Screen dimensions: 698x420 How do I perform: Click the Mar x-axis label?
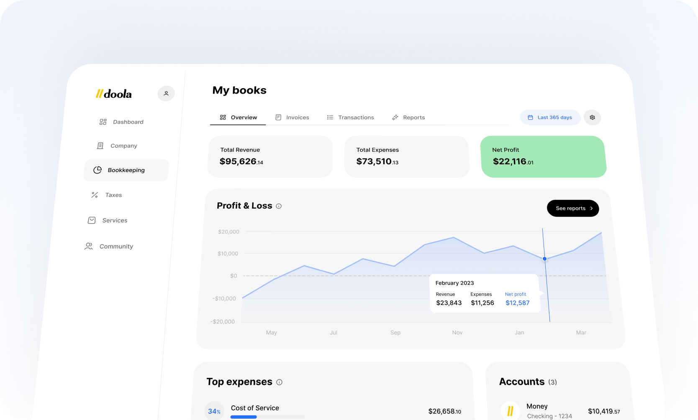(x=581, y=333)
